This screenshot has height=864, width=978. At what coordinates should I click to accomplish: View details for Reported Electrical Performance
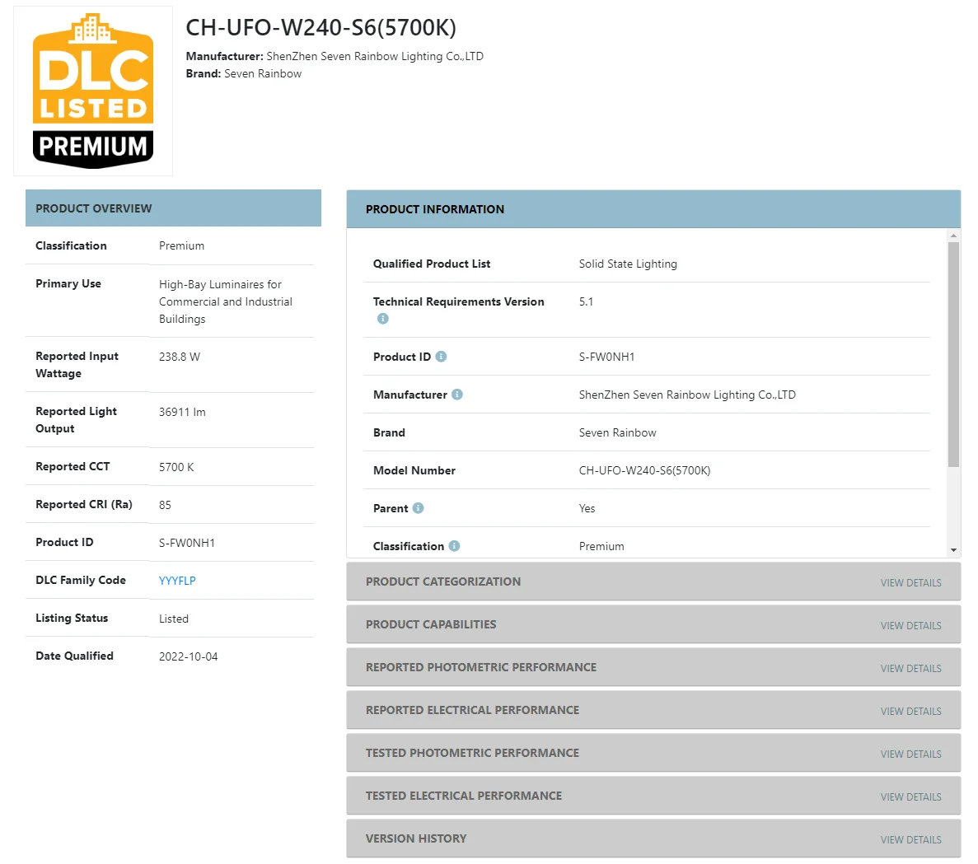[x=910, y=712]
